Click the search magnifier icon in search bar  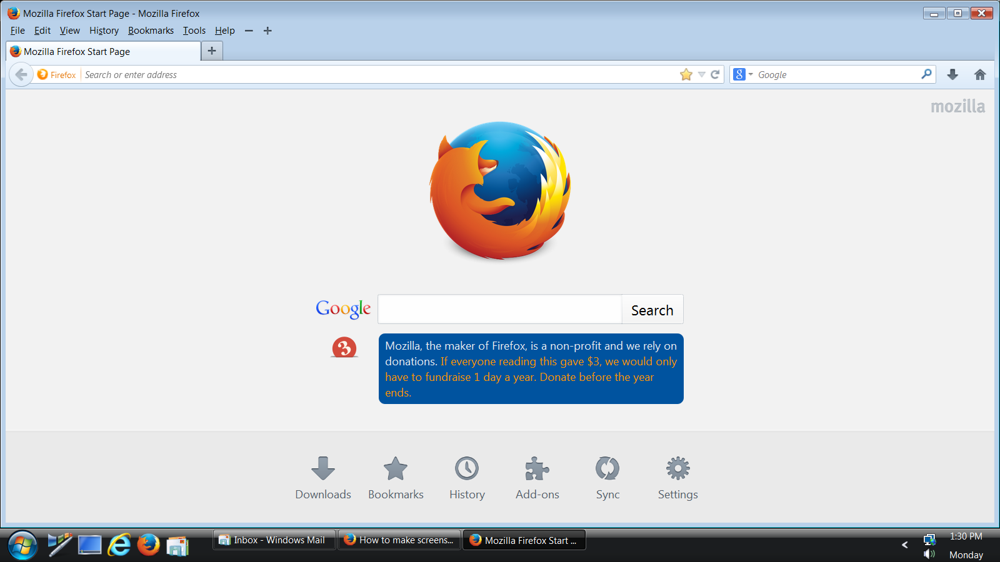tap(926, 74)
